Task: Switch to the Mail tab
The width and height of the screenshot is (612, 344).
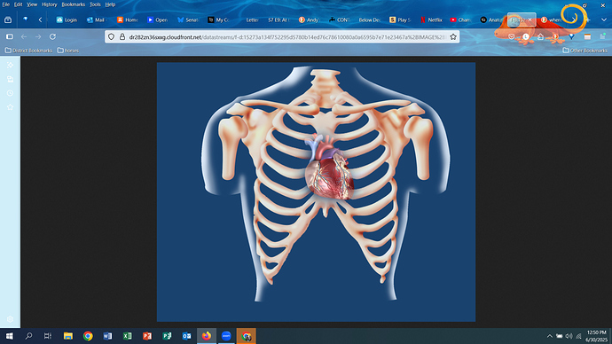Action: pos(96,20)
